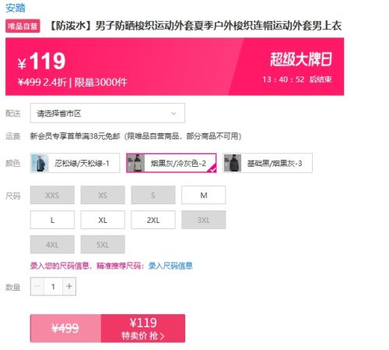Image resolution: width=389 pixels, height=350 pixels.
Task: Open the 录入尺码信息 link
Action: (170, 266)
